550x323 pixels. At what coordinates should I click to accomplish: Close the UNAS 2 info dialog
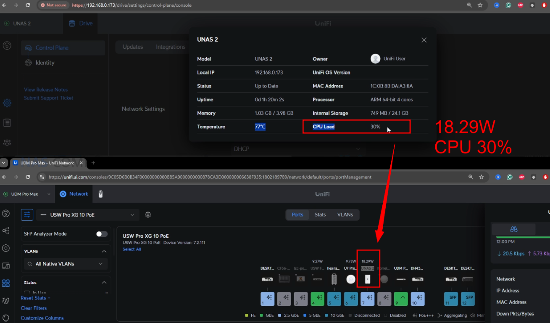click(424, 40)
